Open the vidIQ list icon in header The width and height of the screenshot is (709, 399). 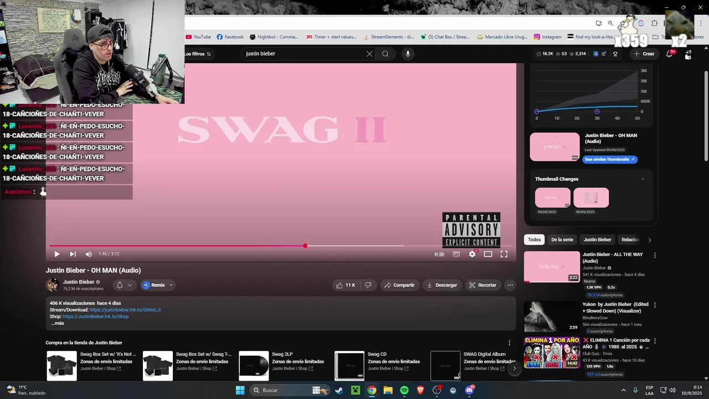[x=604, y=54]
